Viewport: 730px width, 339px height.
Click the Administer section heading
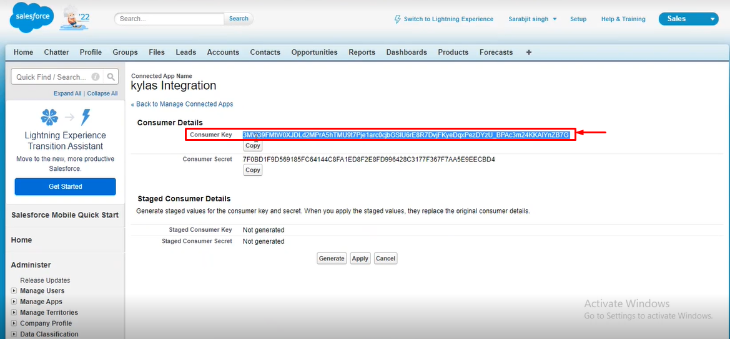[x=31, y=265]
